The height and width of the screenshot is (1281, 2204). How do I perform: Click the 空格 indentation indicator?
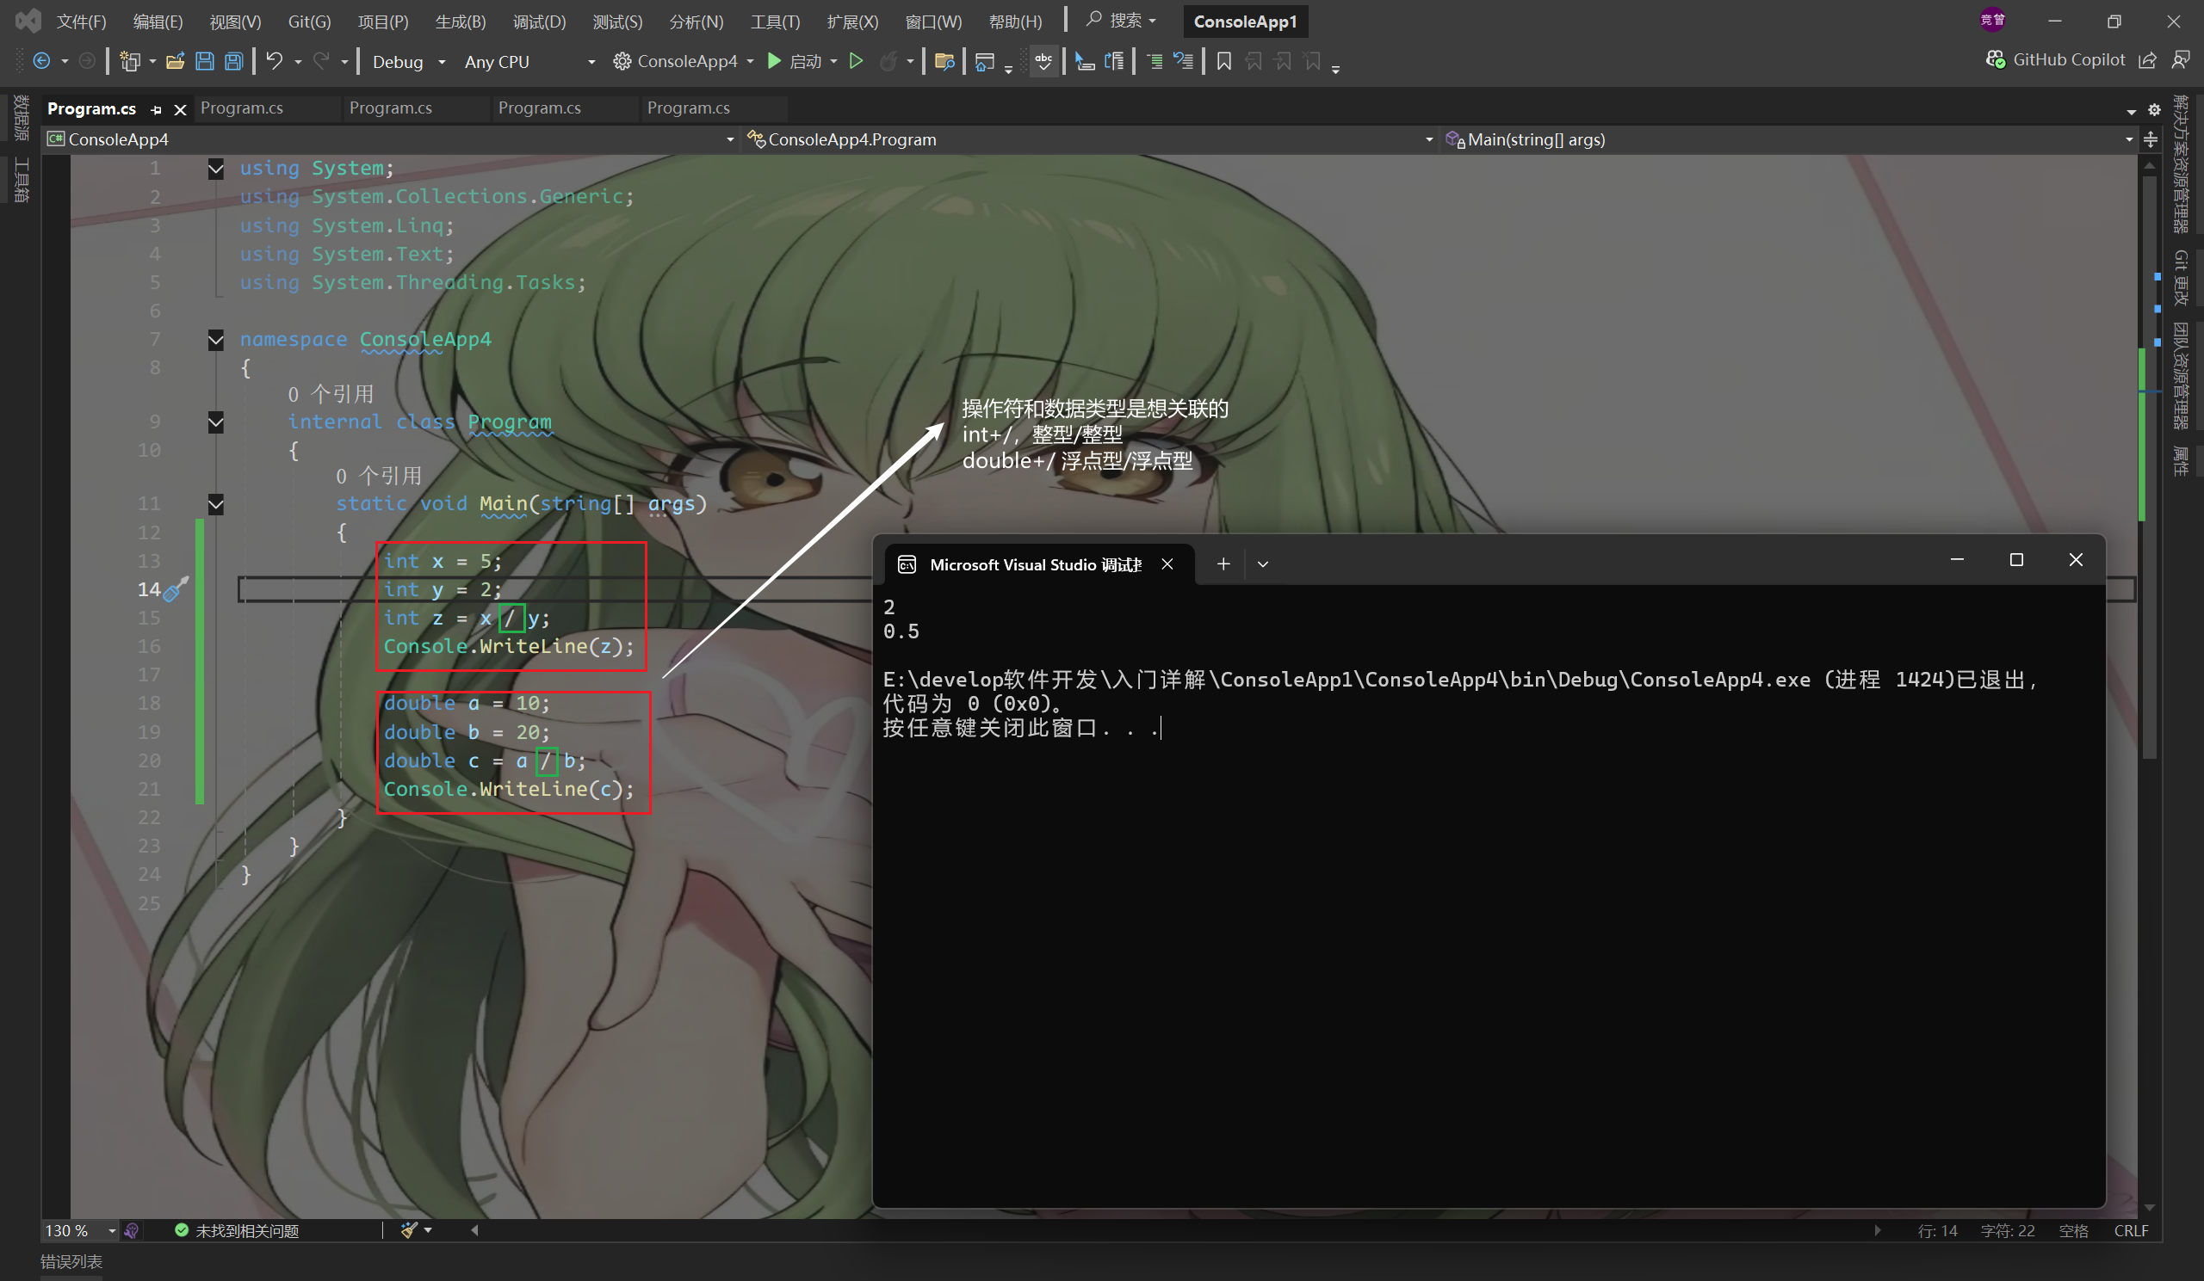click(x=2073, y=1230)
